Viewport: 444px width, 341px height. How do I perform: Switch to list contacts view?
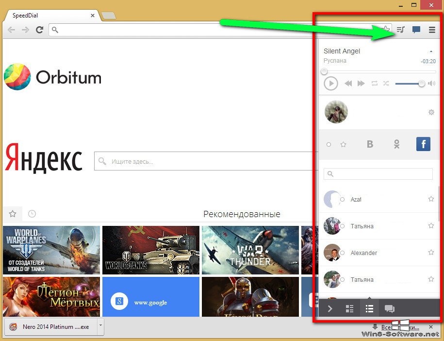pos(369,308)
